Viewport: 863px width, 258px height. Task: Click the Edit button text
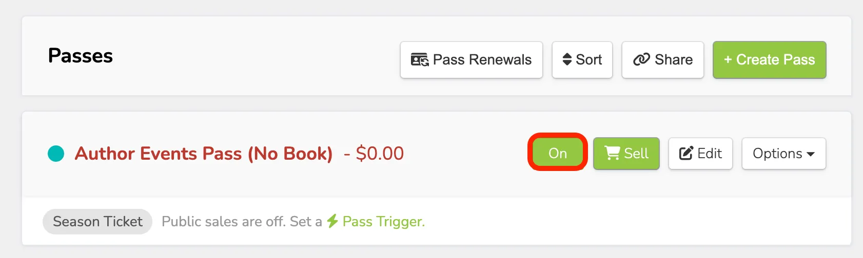[x=710, y=154]
